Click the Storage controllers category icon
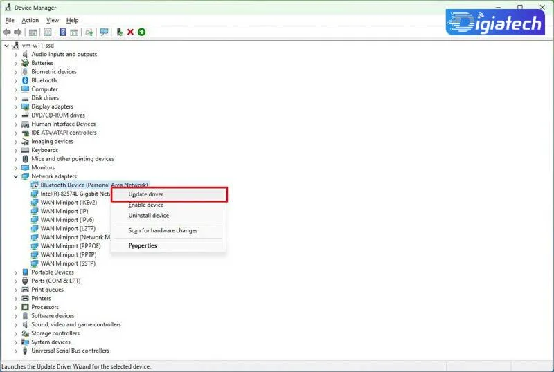Viewport: 554px width, 372px height. (x=25, y=333)
